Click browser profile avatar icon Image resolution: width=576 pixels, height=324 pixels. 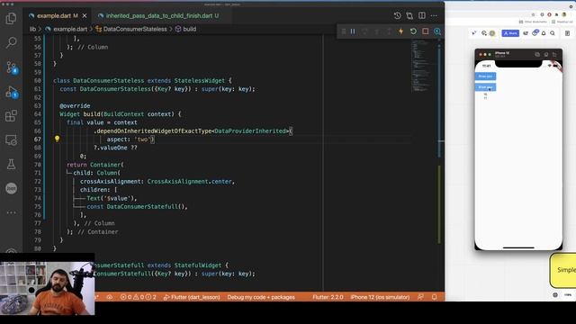pyautogui.click(x=564, y=14)
